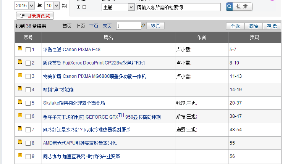
Task: Click the 存盘 save button
Action: click(272, 26)
